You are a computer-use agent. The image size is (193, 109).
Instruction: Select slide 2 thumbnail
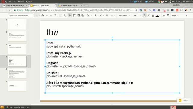17,36
